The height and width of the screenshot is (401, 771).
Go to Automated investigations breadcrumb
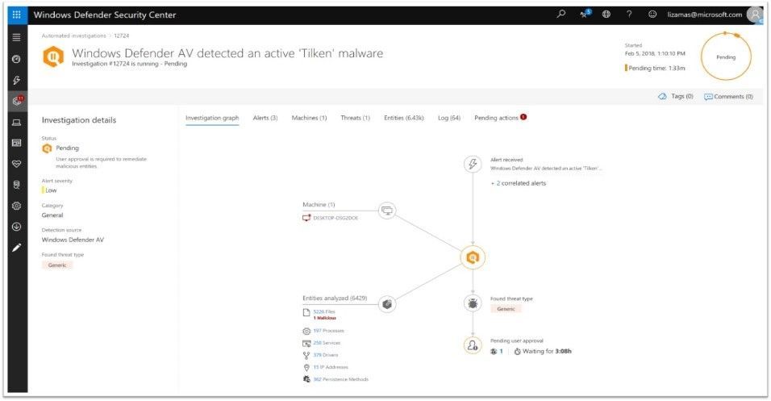[73, 36]
